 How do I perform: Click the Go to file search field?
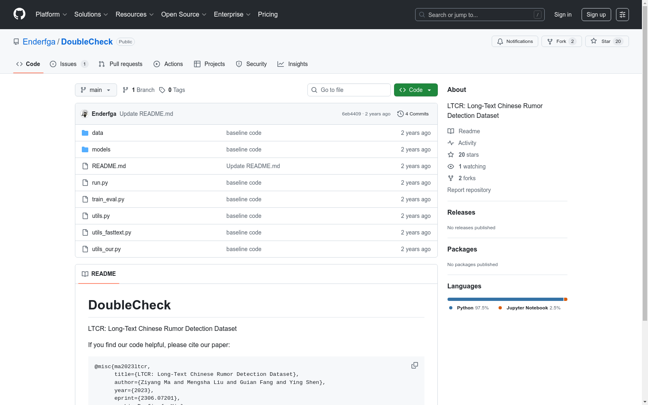click(349, 90)
